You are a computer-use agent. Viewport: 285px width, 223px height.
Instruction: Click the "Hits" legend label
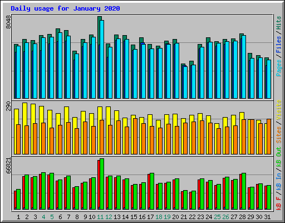278,23
